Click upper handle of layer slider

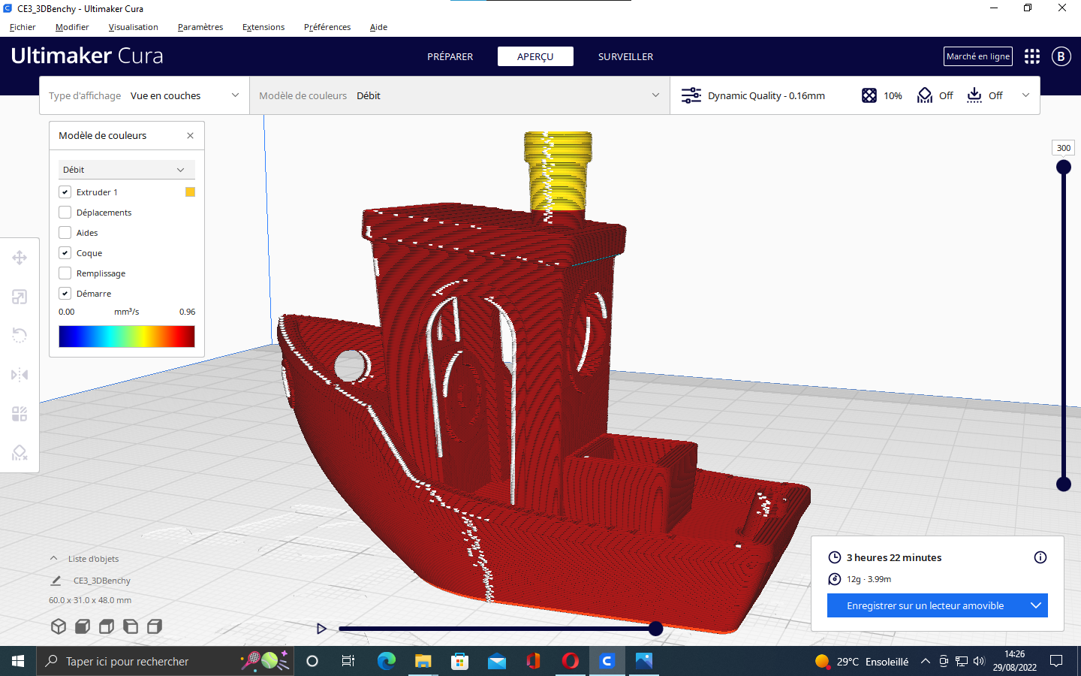[1064, 167]
